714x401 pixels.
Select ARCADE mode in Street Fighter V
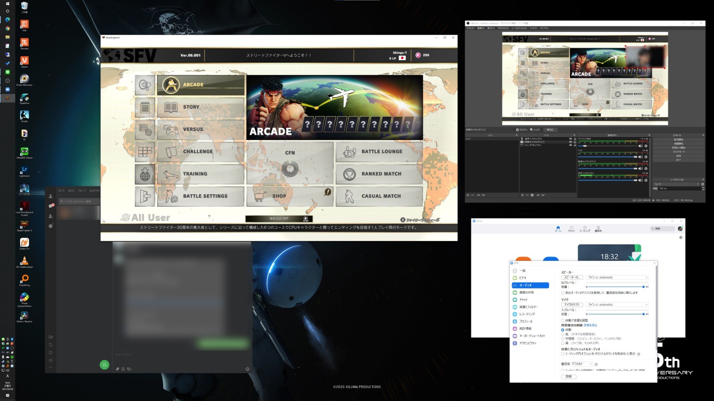pyautogui.click(x=201, y=85)
